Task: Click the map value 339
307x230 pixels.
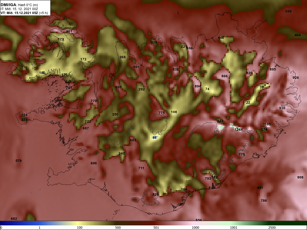Action: click(154, 42)
